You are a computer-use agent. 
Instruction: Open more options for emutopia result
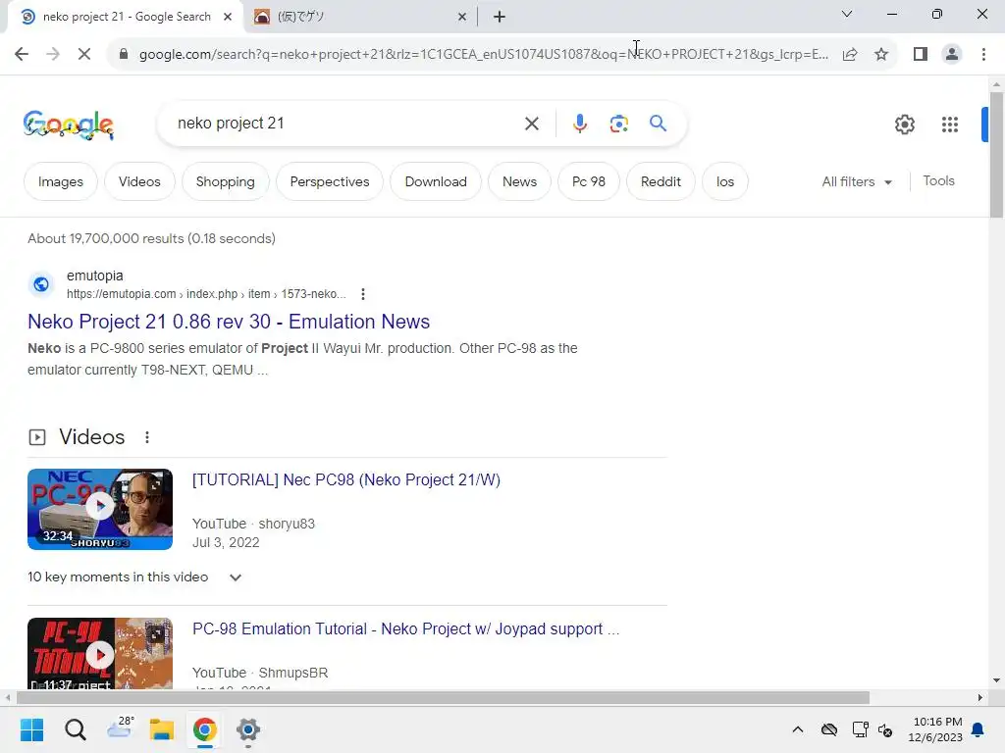coord(363,294)
